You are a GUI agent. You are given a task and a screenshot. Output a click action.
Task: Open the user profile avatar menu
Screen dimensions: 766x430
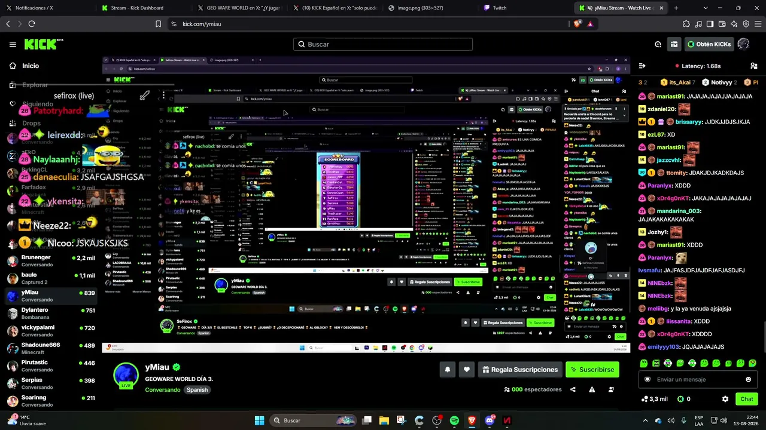point(743,44)
